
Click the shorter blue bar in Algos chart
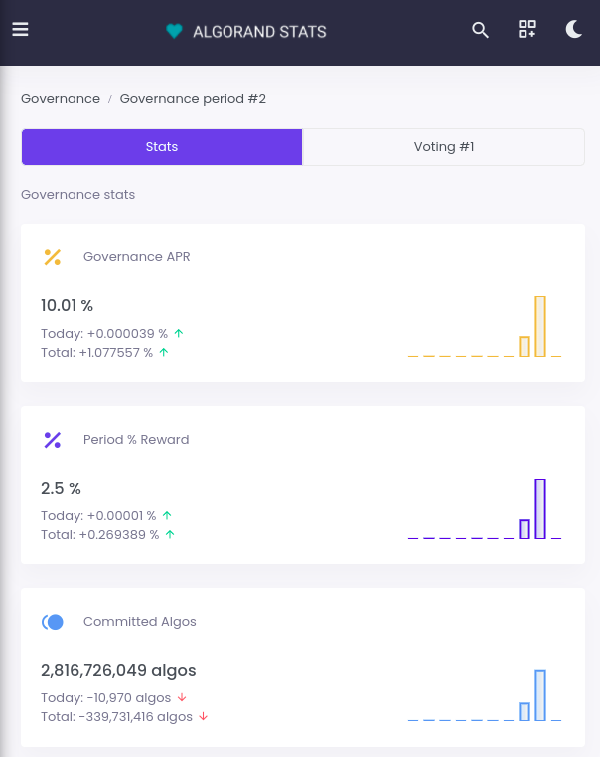tap(525, 712)
